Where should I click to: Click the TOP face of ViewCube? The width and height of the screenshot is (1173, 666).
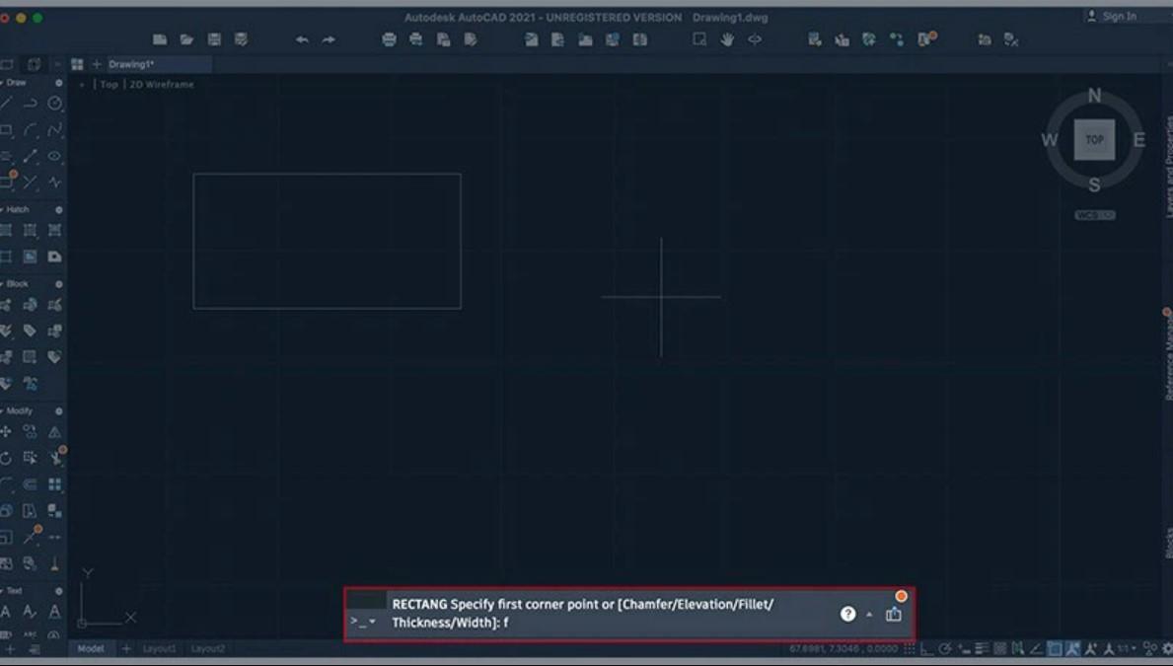(x=1094, y=140)
